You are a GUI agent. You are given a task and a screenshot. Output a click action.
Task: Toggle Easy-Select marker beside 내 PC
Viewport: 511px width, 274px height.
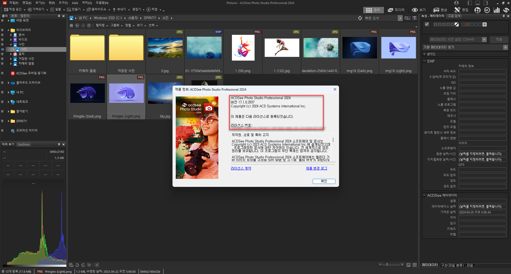coord(2,92)
